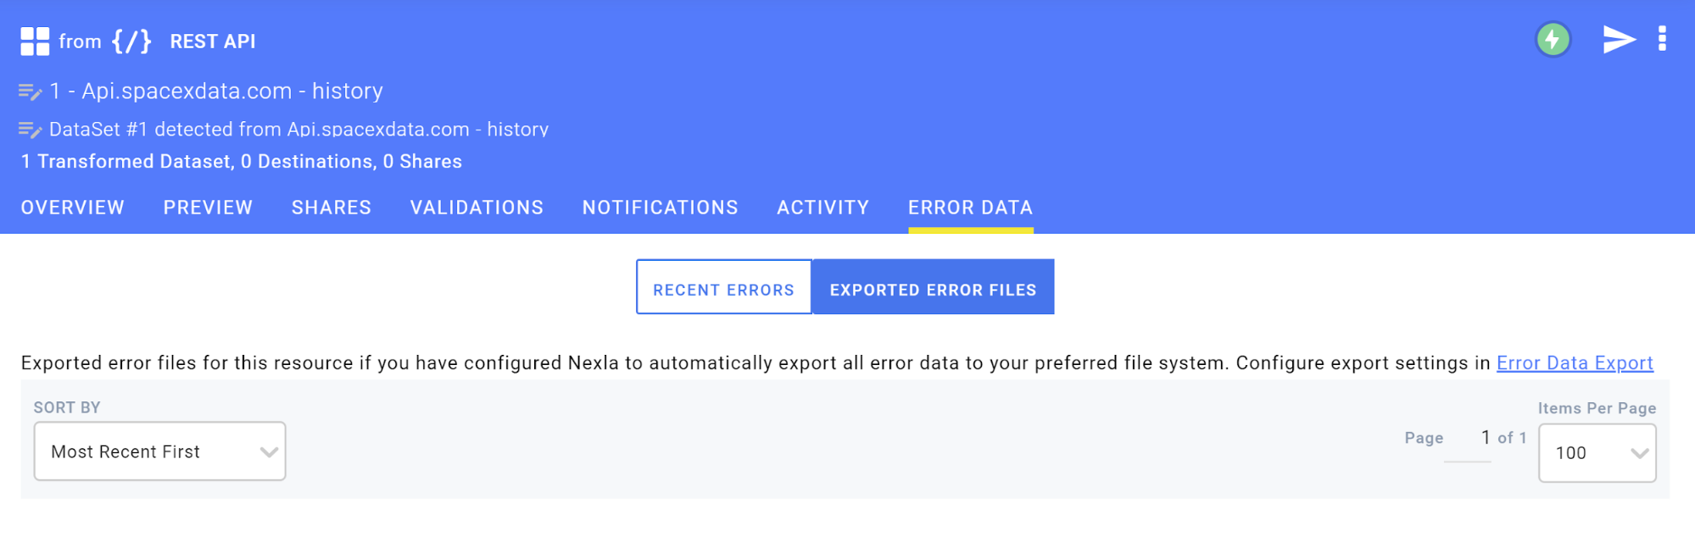This screenshot has height=542, width=1695.
Task: Click the chevron arrow in Sort By box
Action: [269, 452]
